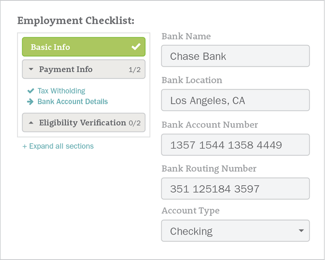Select the Eligibility Verification section header
Screen dimensions: 325x260
[82, 123]
